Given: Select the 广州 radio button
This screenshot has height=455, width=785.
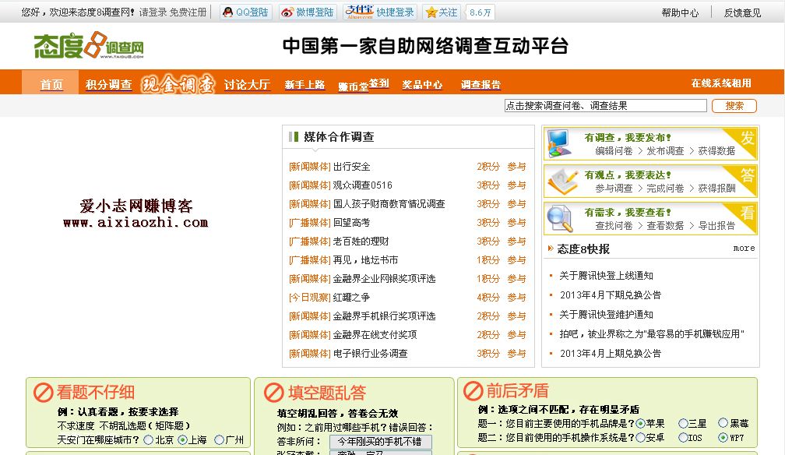Looking at the screenshot, I should 220,440.
